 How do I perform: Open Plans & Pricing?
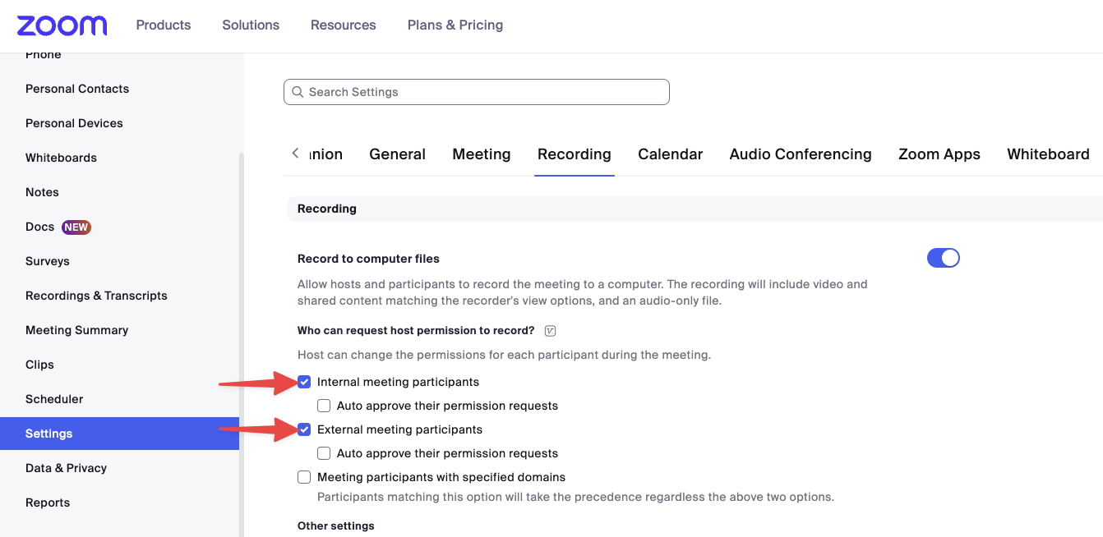[x=455, y=25]
